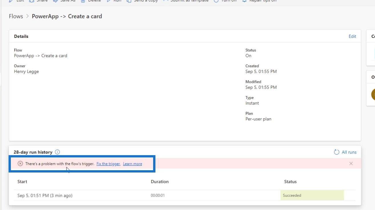Click the red error icon in trigger warning
The image size is (375, 210).
pos(20,163)
